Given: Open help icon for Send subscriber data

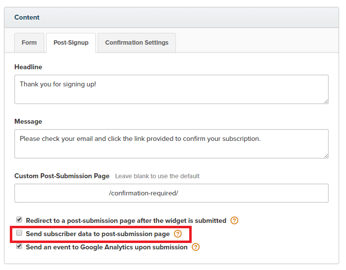Looking at the screenshot, I should 177,234.
